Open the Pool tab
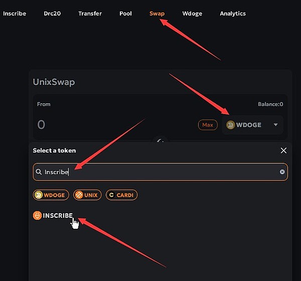The height and width of the screenshot is (281, 301). click(125, 14)
